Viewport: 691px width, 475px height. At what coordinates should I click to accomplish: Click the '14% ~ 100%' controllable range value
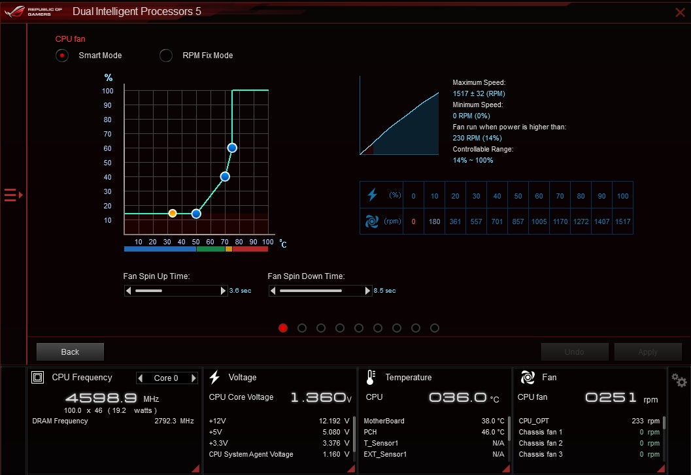(473, 160)
